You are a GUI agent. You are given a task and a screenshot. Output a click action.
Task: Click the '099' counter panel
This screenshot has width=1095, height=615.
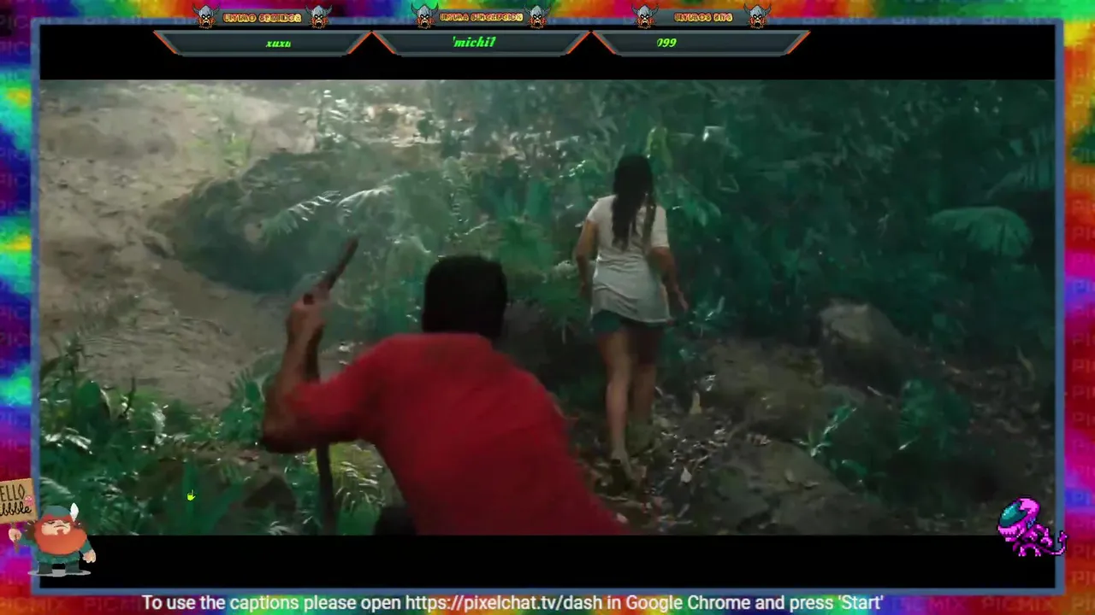pyautogui.click(x=700, y=43)
